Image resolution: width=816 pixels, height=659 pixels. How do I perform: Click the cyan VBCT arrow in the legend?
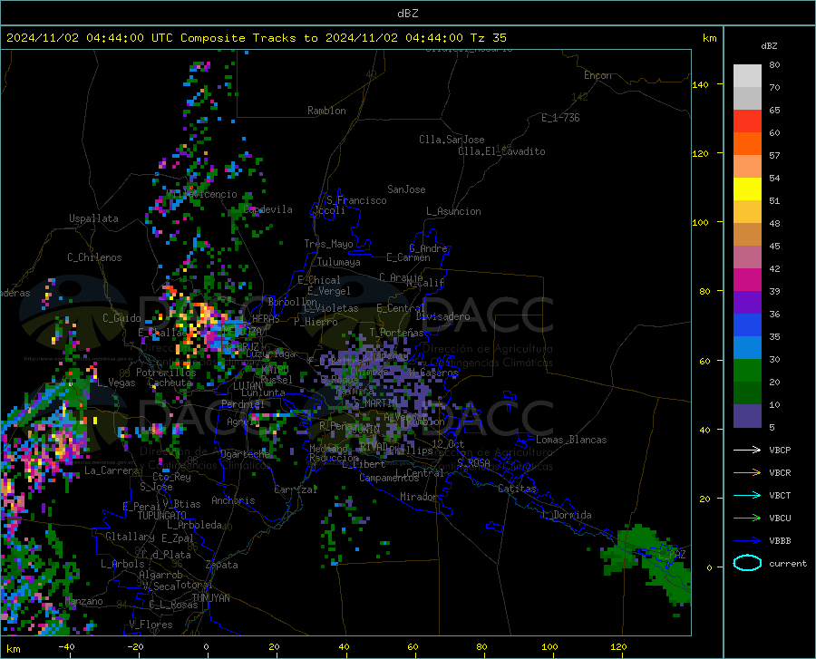(747, 495)
